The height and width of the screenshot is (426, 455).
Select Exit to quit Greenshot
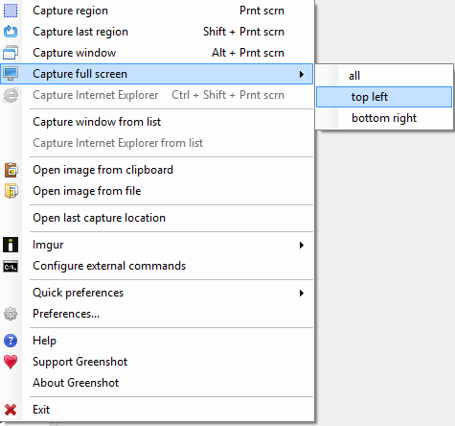156,410
